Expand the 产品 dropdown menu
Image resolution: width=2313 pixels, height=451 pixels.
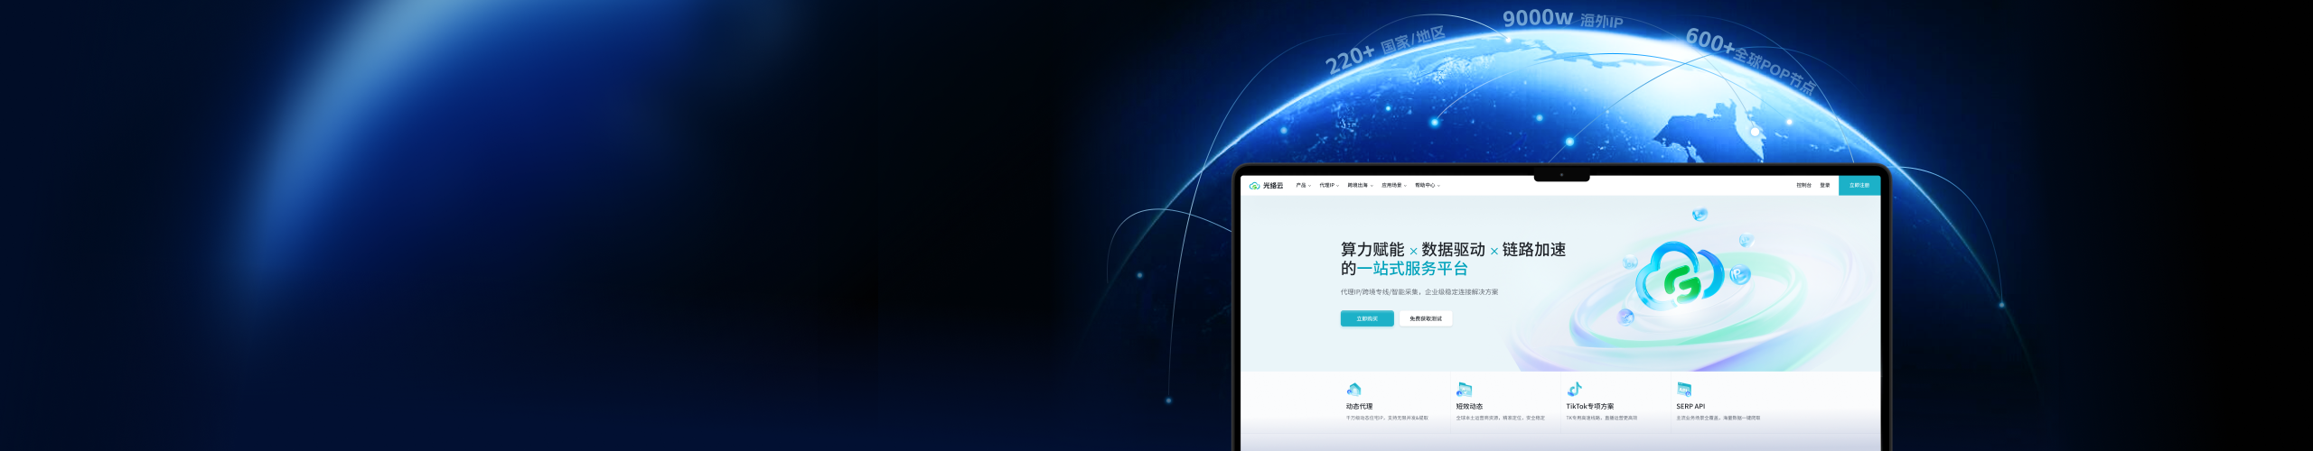click(1303, 186)
